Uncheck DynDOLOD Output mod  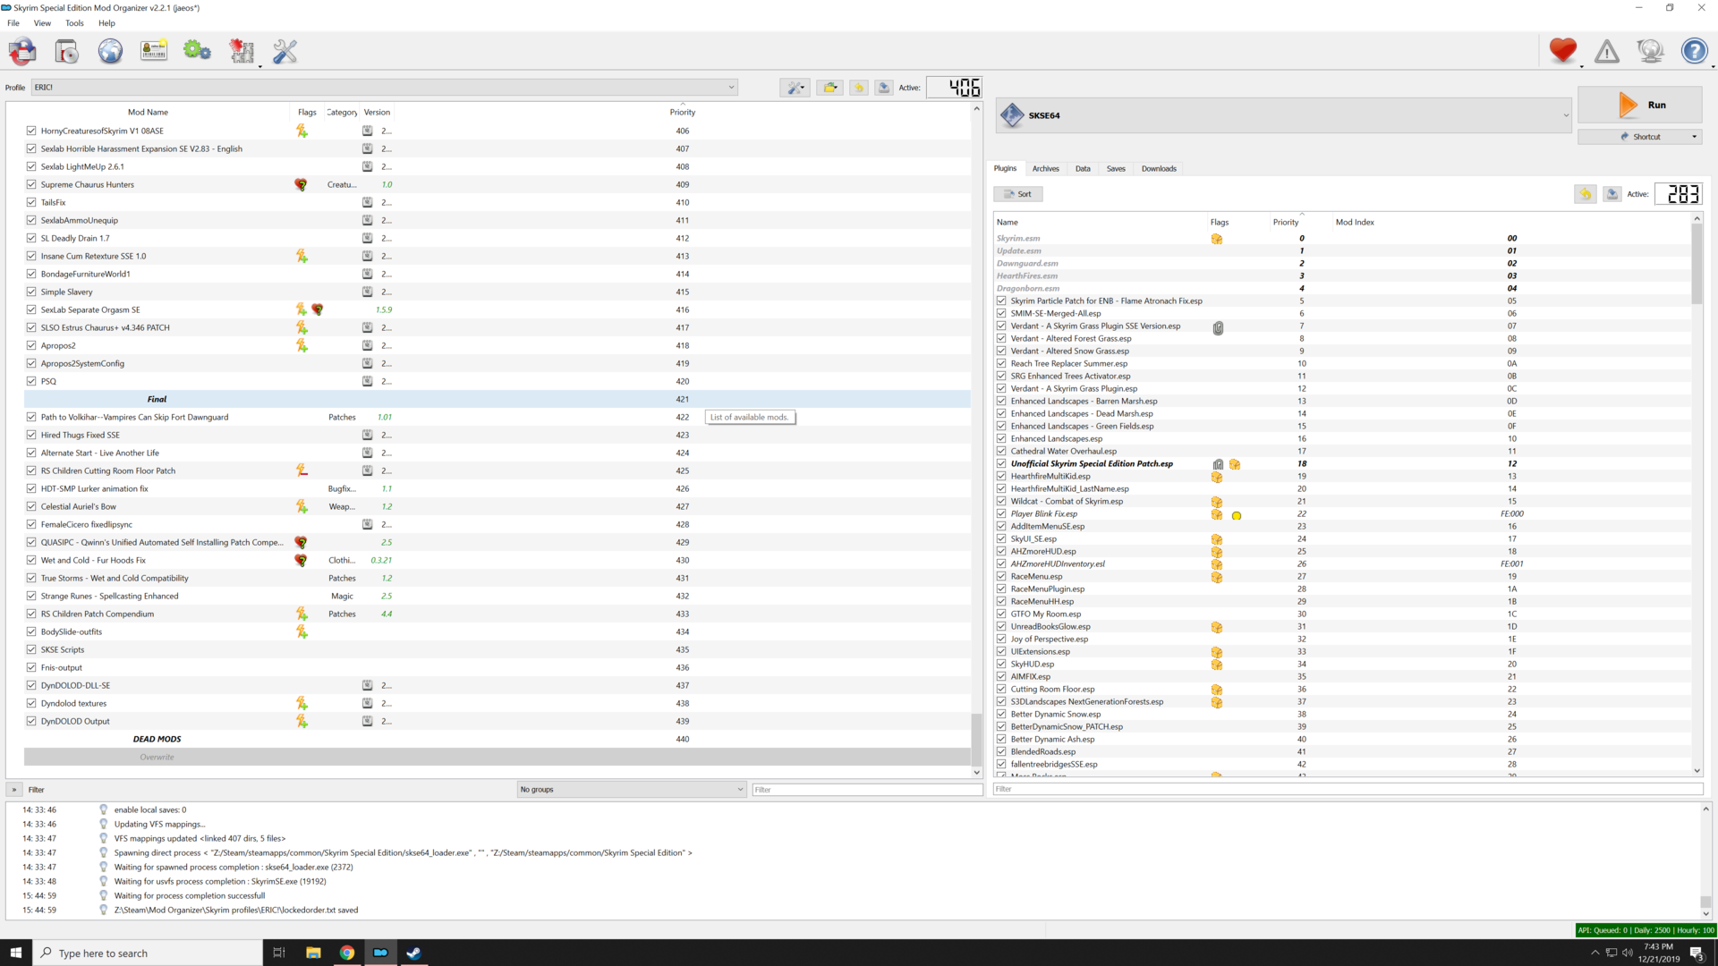click(x=31, y=721)
